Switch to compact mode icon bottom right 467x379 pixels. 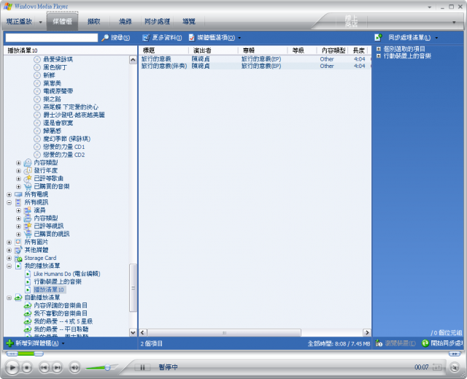point(455,367)
